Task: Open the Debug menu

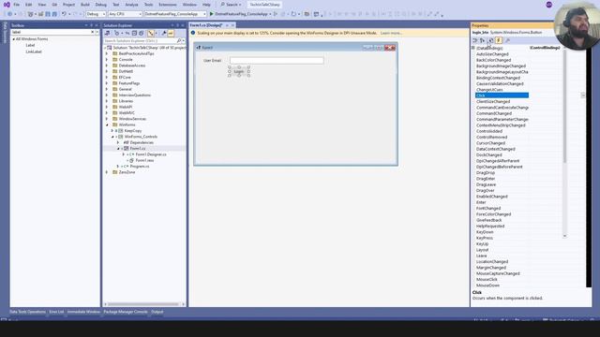Action: pos(101,5)
